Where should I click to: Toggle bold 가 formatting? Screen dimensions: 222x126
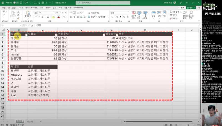click(36, 17)
